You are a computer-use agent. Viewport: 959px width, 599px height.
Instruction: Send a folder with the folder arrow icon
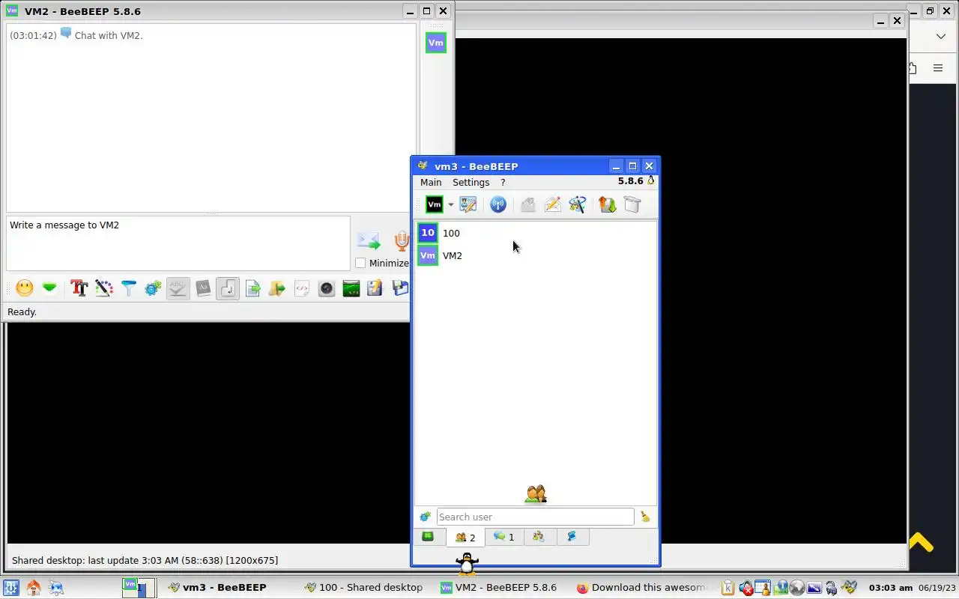[277, 288]
